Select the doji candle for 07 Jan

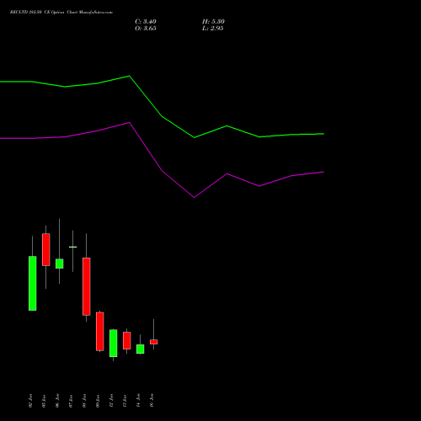[x=73, y=247]
